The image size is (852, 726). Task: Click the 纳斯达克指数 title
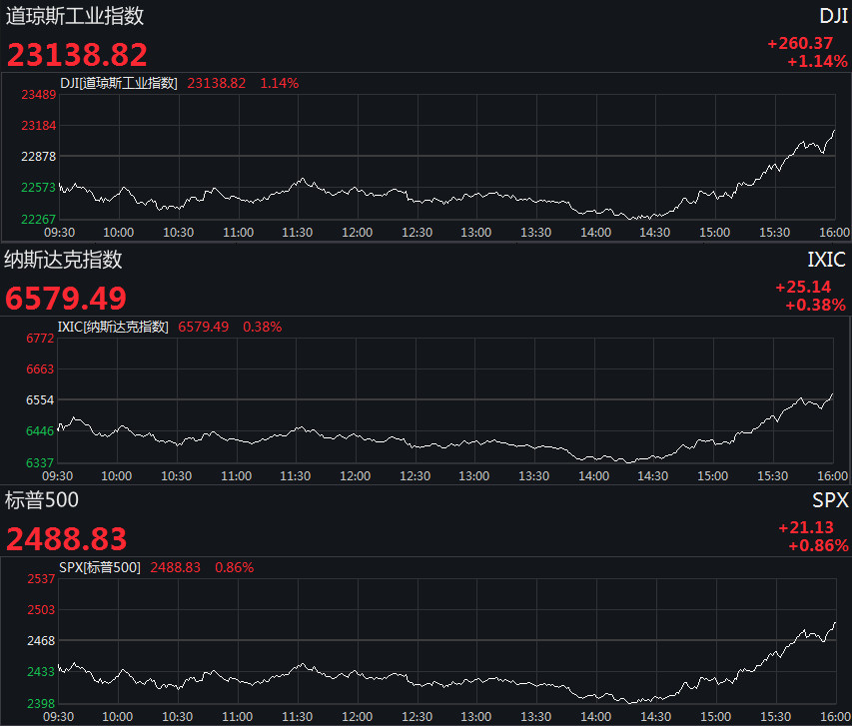click(x=64, y=260)
